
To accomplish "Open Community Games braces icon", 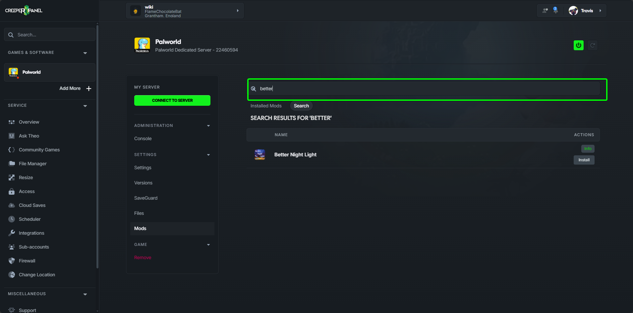I will click(x=12, y=150).
